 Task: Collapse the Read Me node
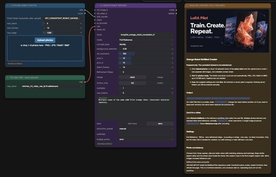187,5
